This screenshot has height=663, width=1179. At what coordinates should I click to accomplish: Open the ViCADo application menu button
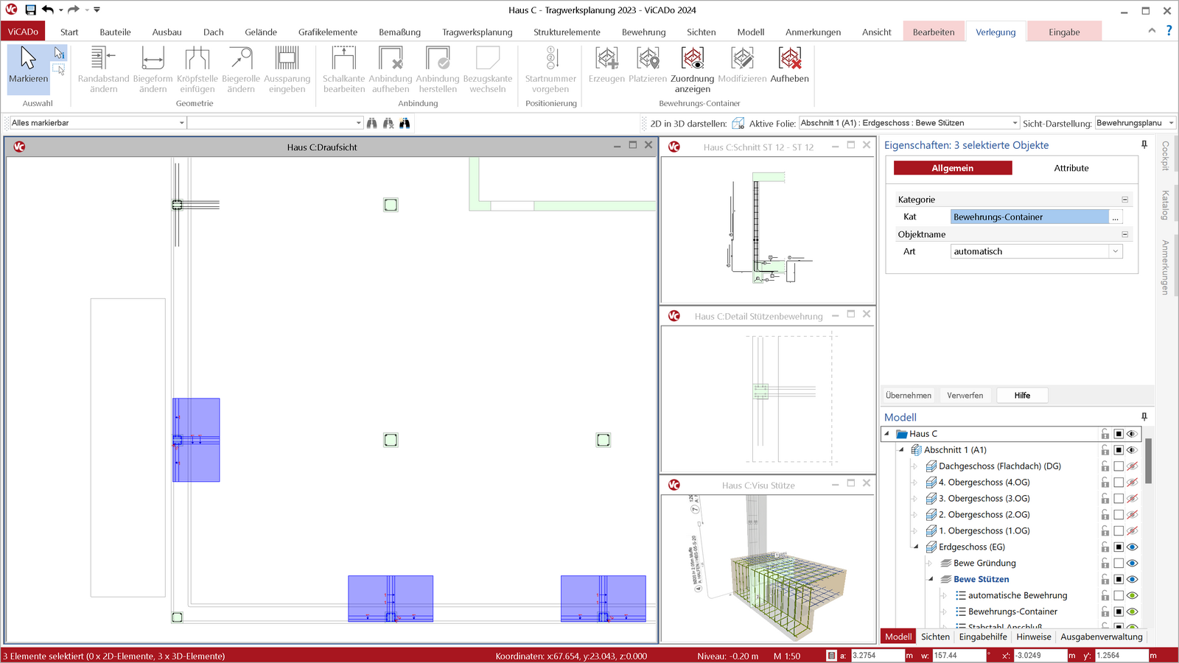click(23, 32)
